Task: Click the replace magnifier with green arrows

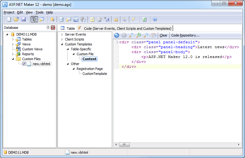Action: point(139,35)
